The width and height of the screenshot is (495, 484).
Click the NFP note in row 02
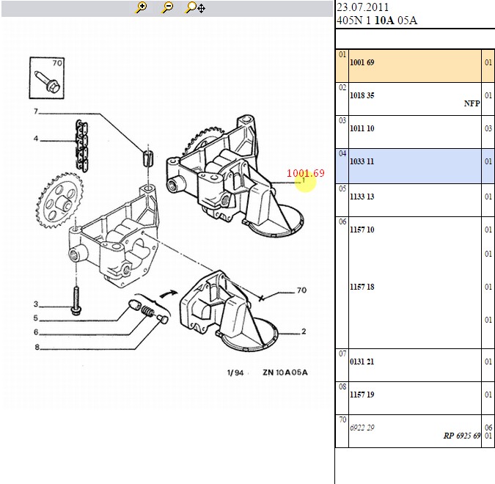(x=472, y=103)
